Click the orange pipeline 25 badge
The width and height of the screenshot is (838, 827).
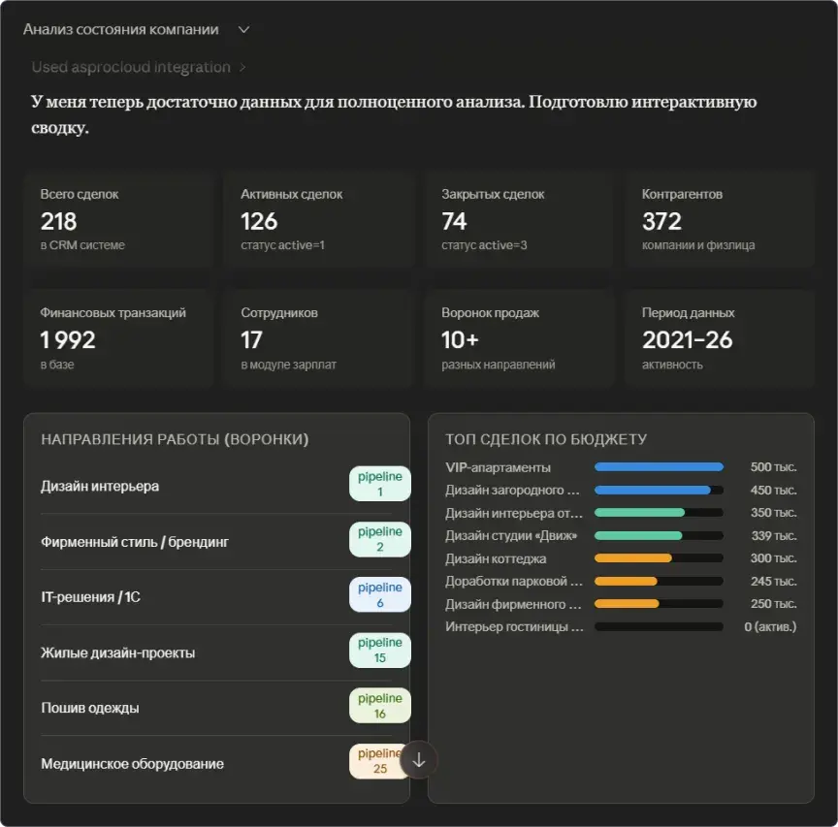(x=380, y=761)
